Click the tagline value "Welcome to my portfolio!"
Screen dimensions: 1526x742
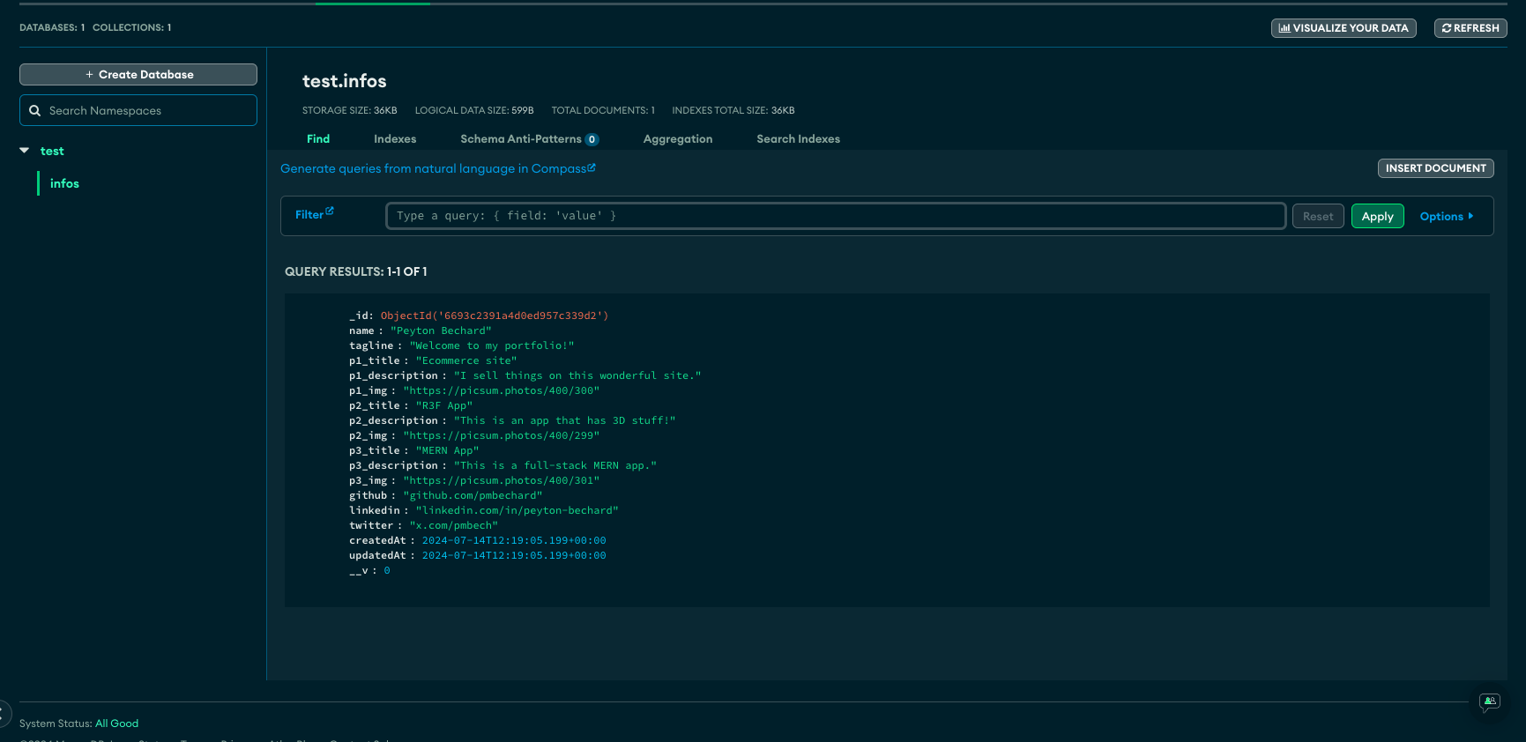click(x=492, y=345)
